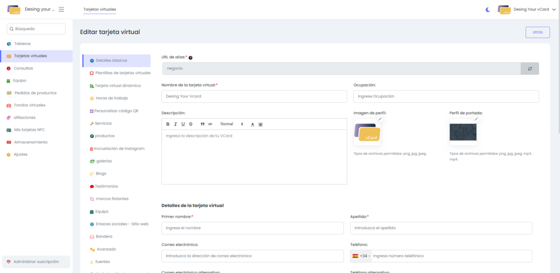Toggle italic formatting in the description editor
Viewport: 560px width, 273px height.
coord(176,124)
